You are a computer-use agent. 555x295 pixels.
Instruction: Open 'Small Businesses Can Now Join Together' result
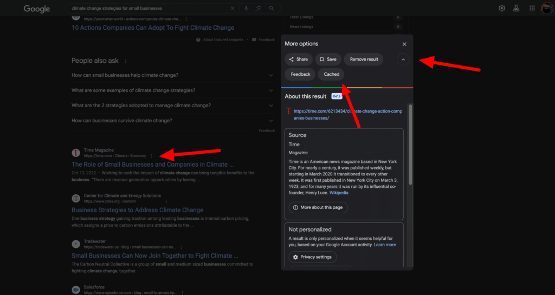[x=154, y=256]
